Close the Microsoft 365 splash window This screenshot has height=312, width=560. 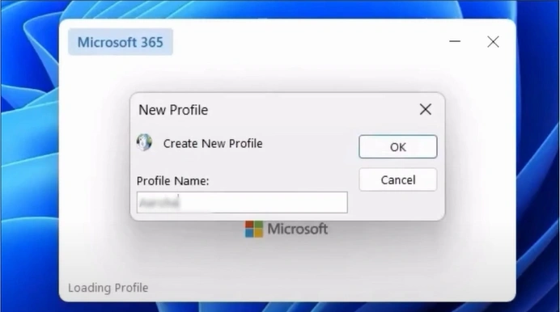[493, 42]
